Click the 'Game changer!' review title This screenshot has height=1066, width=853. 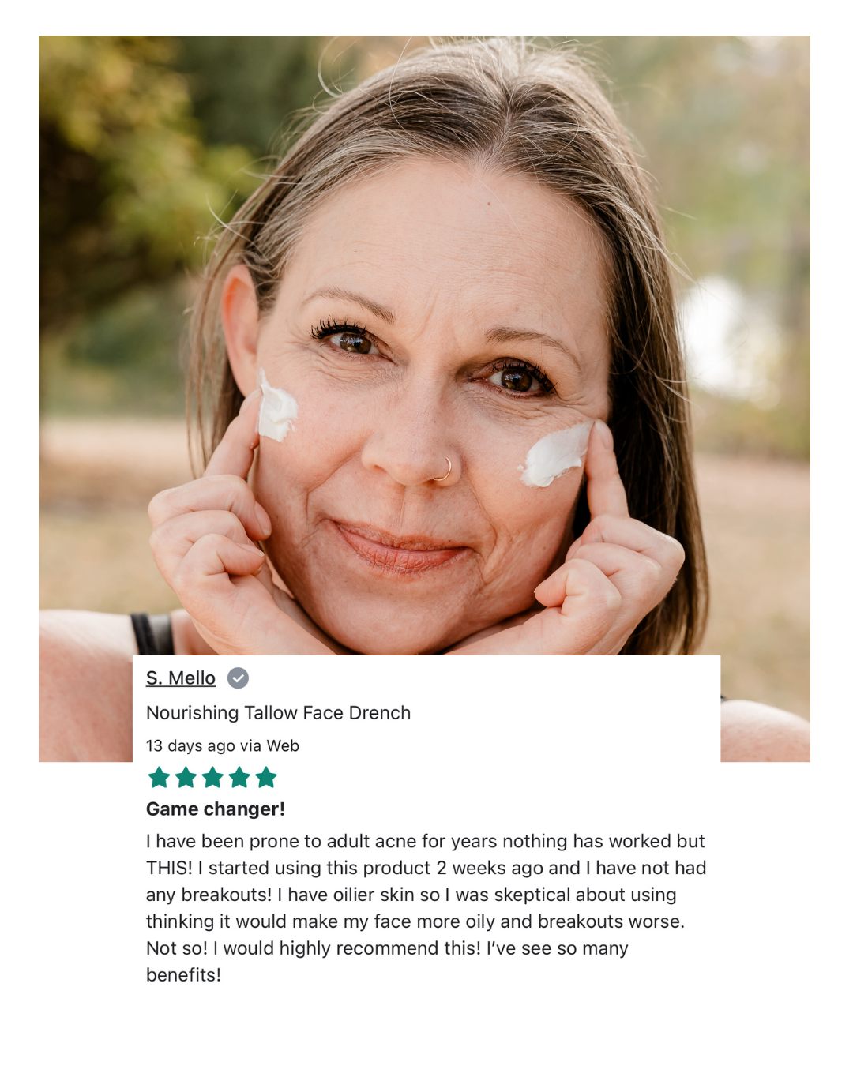pyautogui.click(x=216, y=809)
